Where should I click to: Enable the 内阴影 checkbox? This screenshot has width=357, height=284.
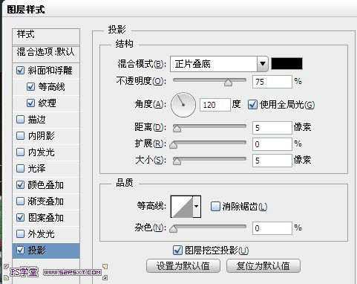point(20,136)
